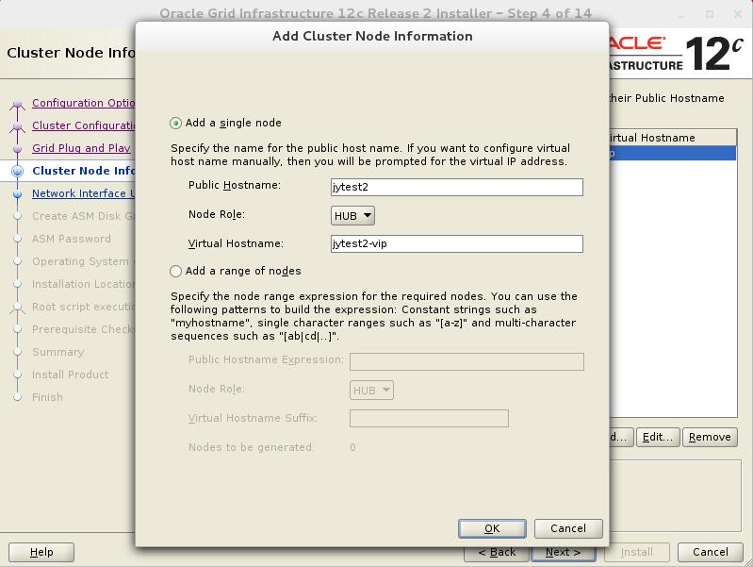Image resolution: width=753 pixels, height=567 pixels.
Task: Click the Summary step
Action: [x=58, y=352]
